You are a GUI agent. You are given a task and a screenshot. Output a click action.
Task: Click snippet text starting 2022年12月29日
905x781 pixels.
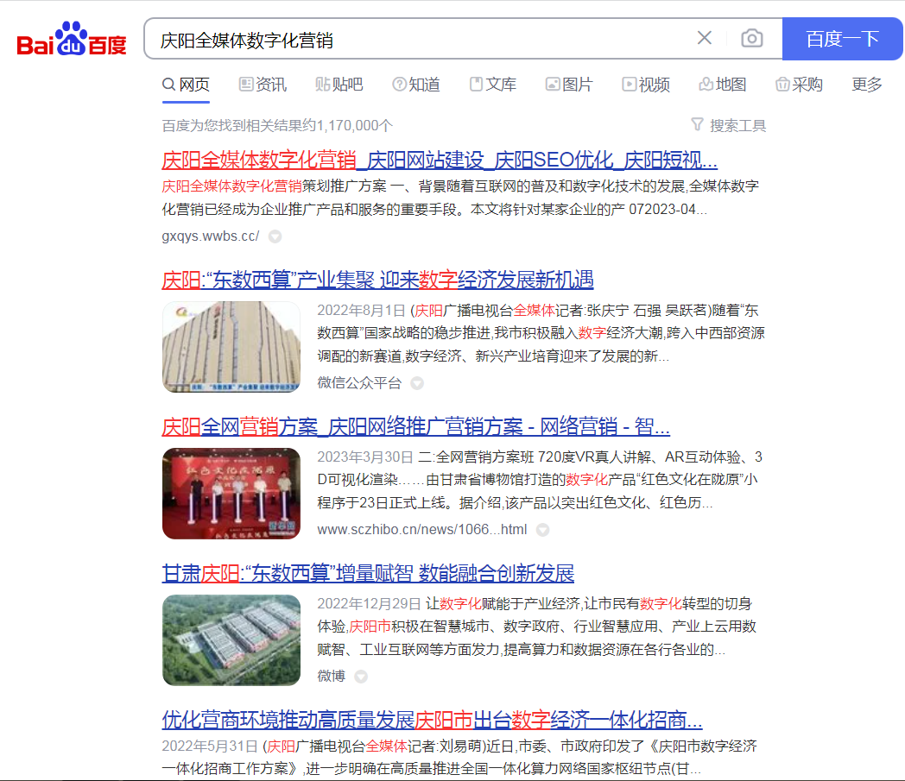pyautogui.click(x=537, y=627)
